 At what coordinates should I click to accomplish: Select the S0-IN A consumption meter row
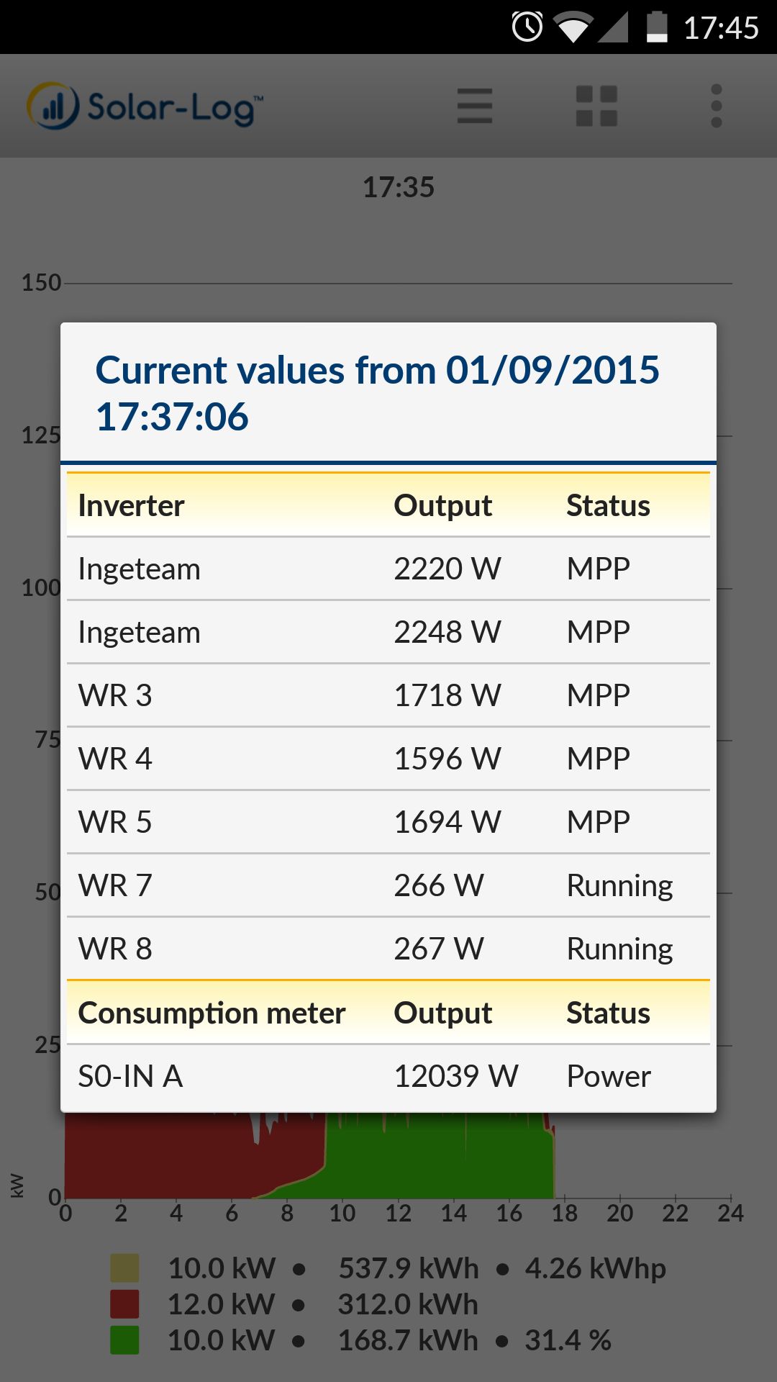point(388,1077)
